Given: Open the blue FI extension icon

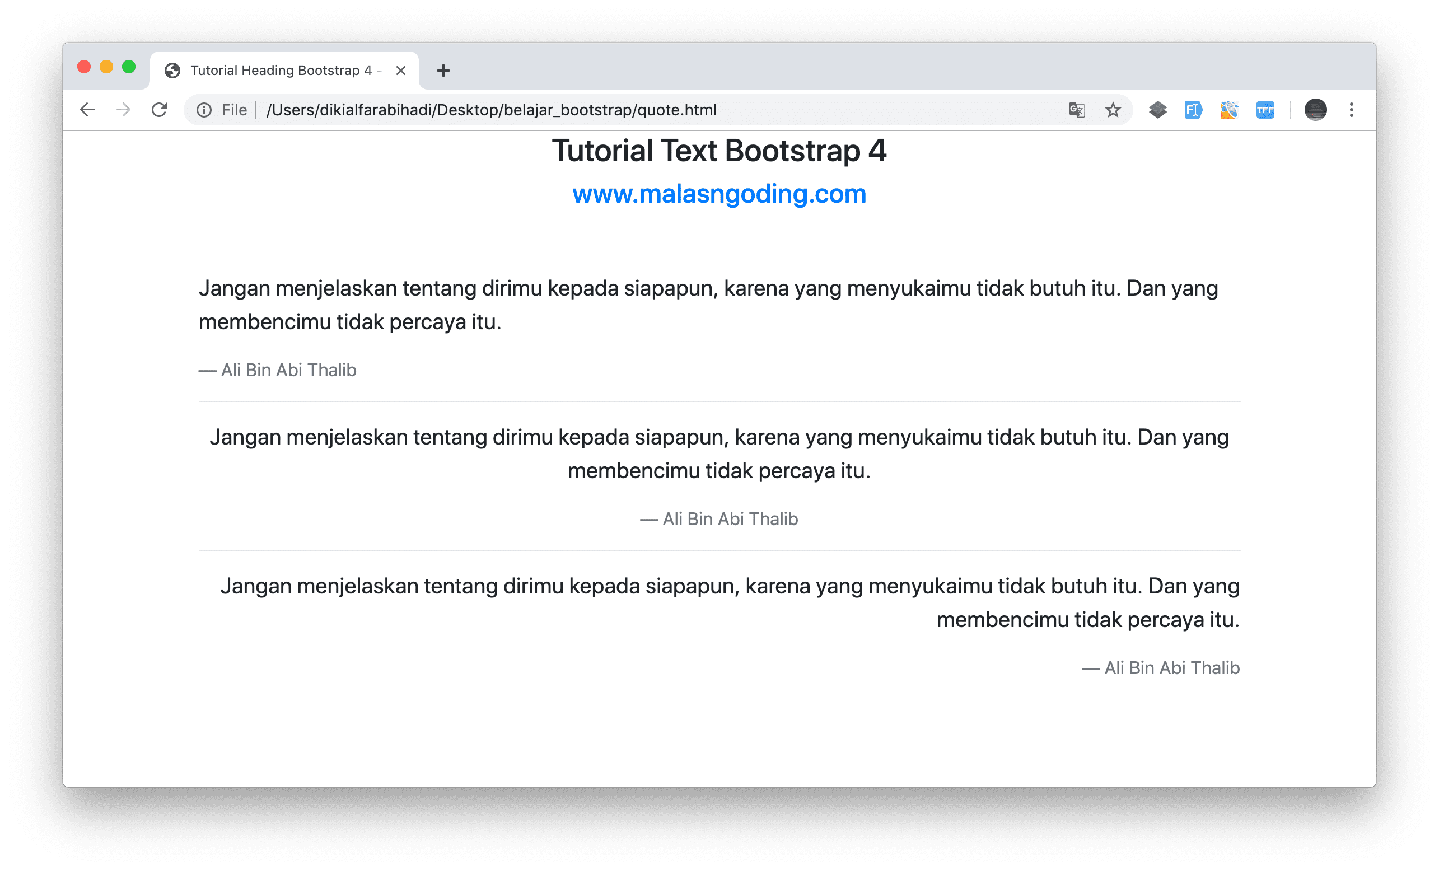Looking at the screenshot, I should point(1193,110).
